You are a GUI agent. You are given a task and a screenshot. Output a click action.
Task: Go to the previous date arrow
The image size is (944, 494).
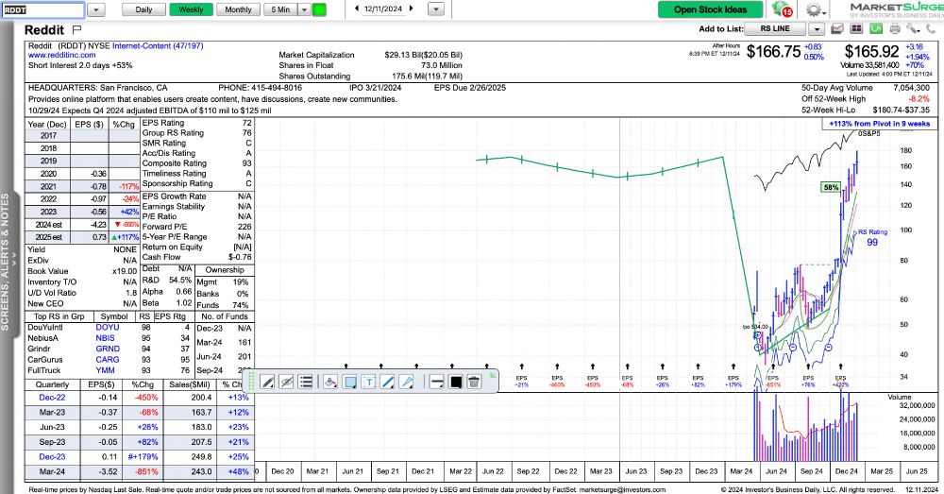click(x=357, y=9)
